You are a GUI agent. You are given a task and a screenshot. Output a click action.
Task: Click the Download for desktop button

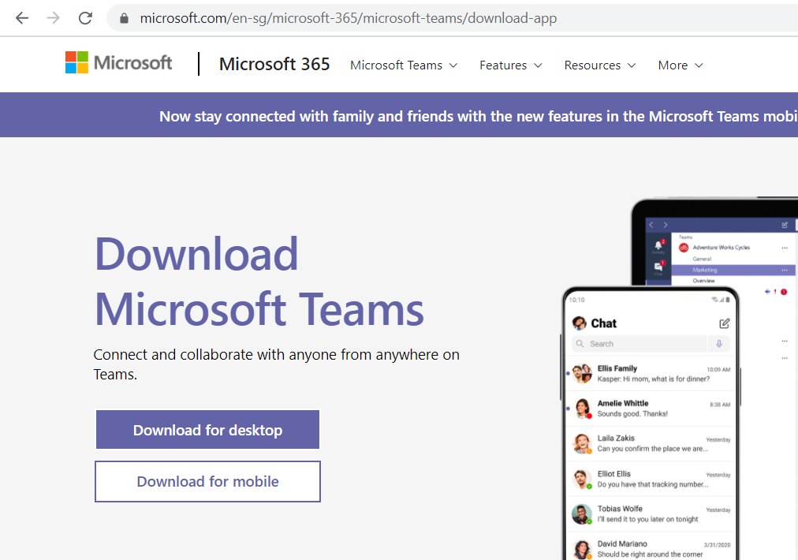[x=207, y=430]
